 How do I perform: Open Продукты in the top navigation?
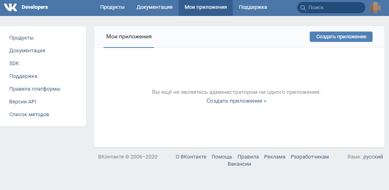coord(112,7)
